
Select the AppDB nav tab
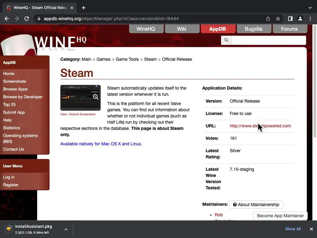pos(218,29)
